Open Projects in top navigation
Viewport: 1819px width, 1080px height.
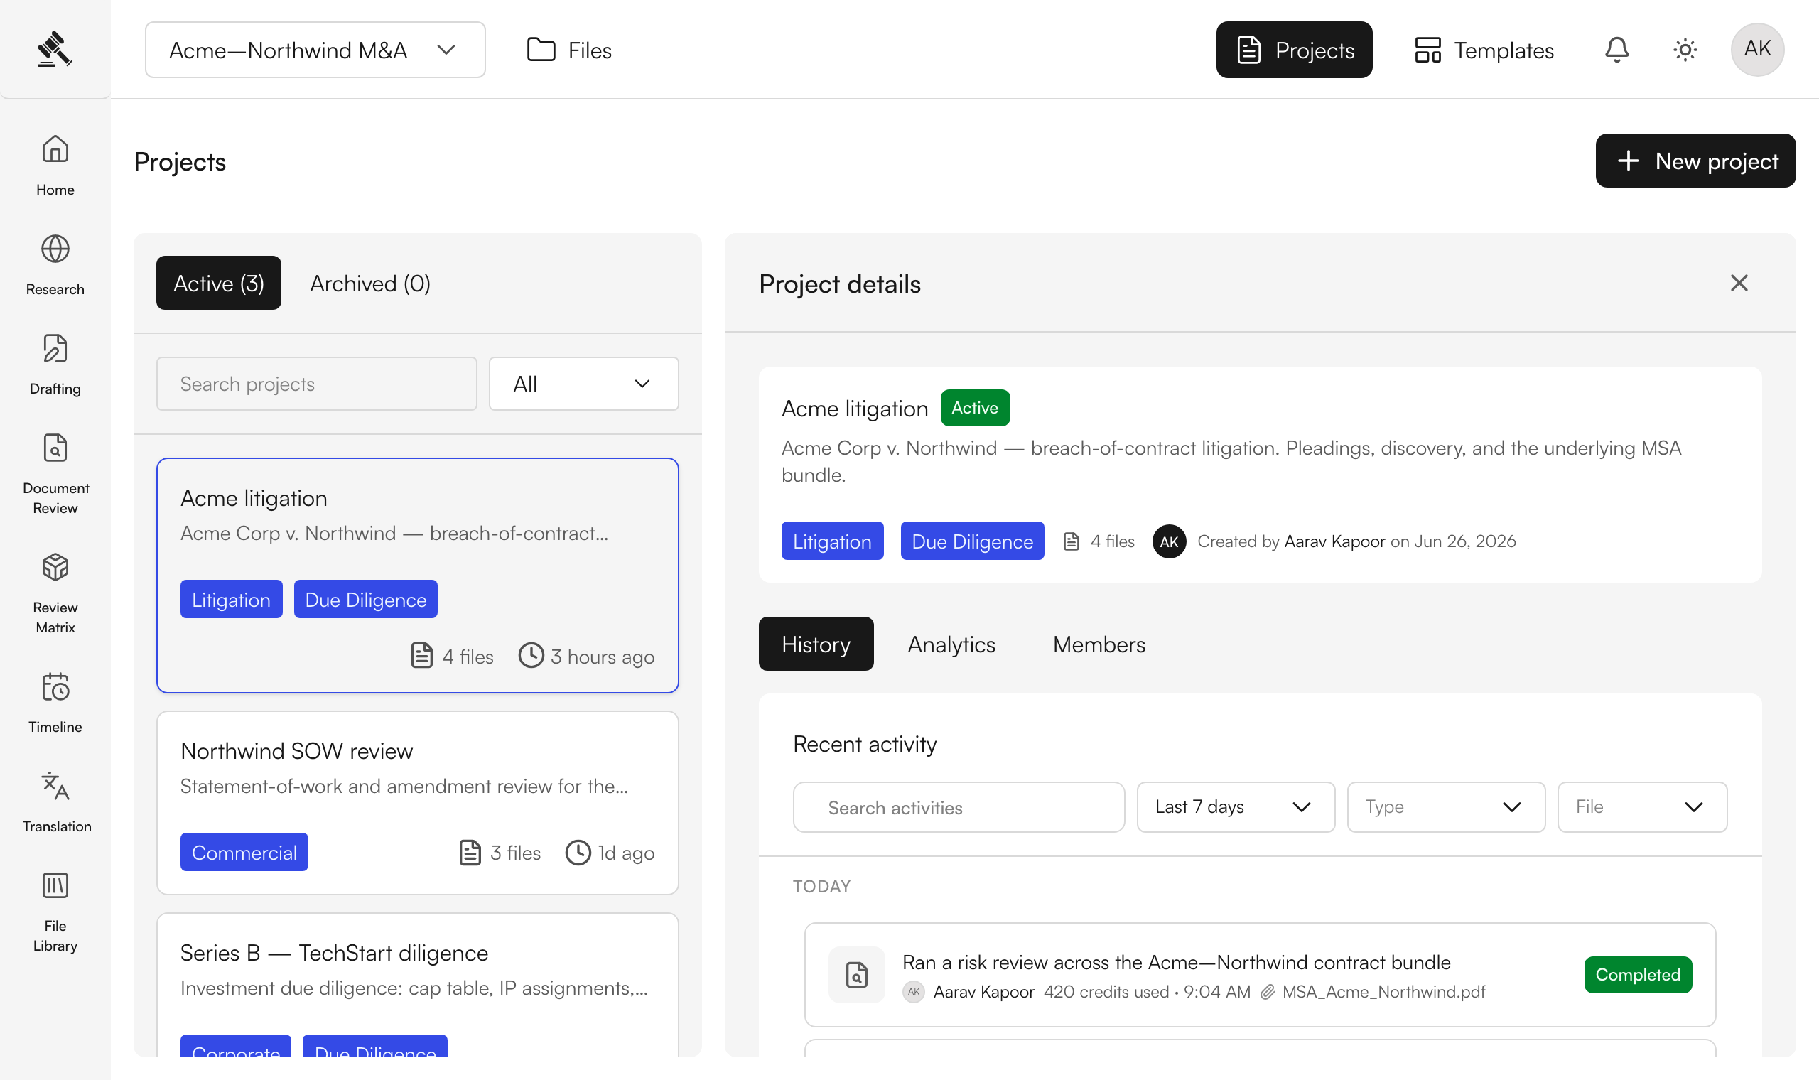[1294, 50]
